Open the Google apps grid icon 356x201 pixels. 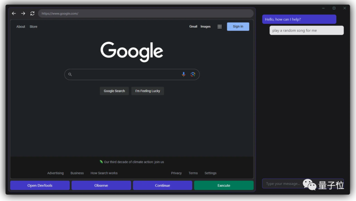click(220, 27)
